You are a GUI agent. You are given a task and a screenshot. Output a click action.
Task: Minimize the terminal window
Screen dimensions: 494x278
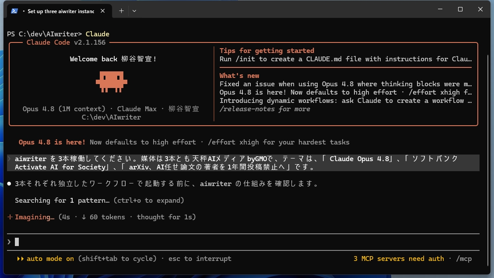click(x=440, y=9)
